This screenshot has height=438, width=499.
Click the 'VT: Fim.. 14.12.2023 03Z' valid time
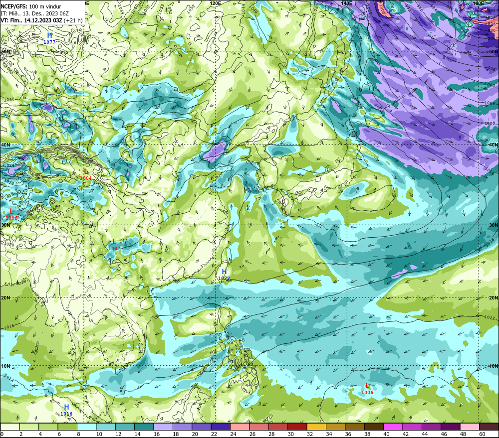31,20
